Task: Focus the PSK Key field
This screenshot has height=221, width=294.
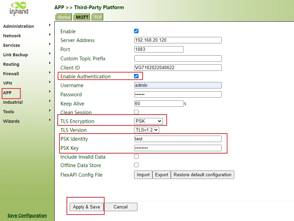Action: [x=178, y=148]
